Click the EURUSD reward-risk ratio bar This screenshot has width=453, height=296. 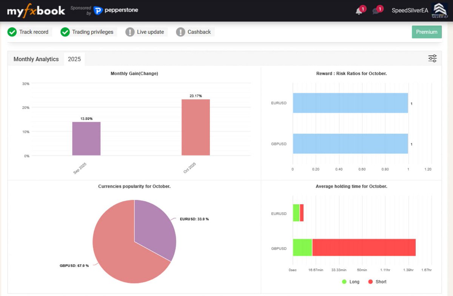[350, 103]
